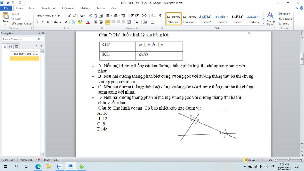Switch to the Insert tab

pos(32,8)
